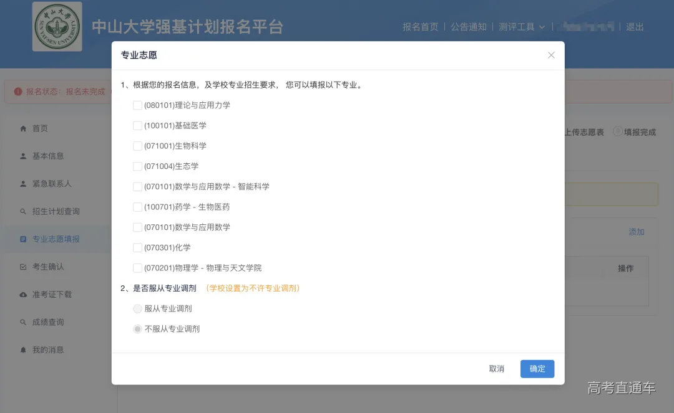Select the 专业志愿填报 sidebar icon
This screenshot has width=674, height=413.
tap(24, 239)
